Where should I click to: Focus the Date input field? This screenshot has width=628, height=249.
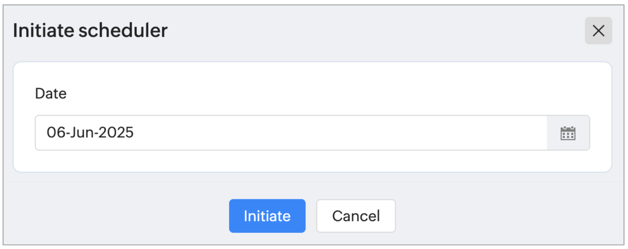coord(290,133)
